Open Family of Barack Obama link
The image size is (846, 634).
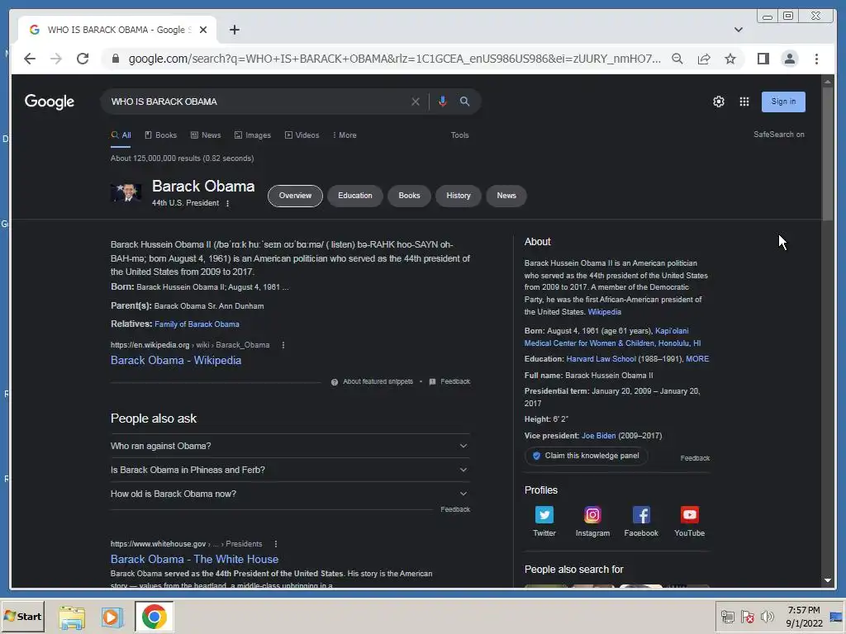coord(197,324)
